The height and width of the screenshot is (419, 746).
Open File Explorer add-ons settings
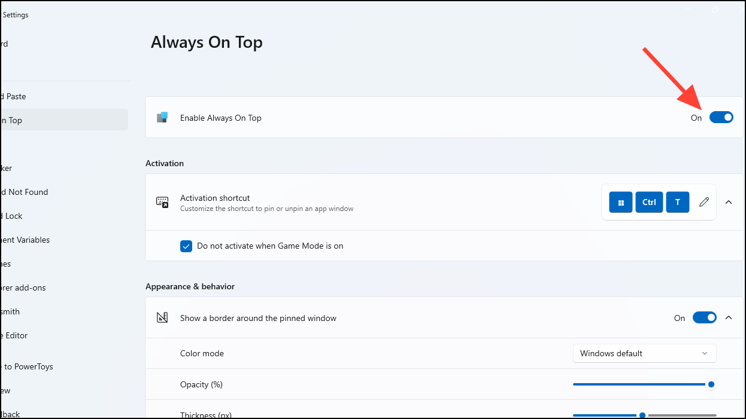coord(24,288)
